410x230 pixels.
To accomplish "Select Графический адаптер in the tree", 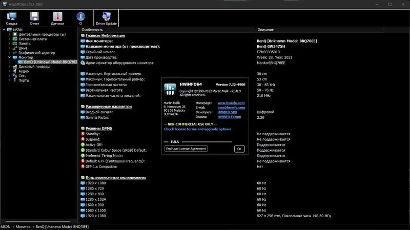I will [36, 53].
